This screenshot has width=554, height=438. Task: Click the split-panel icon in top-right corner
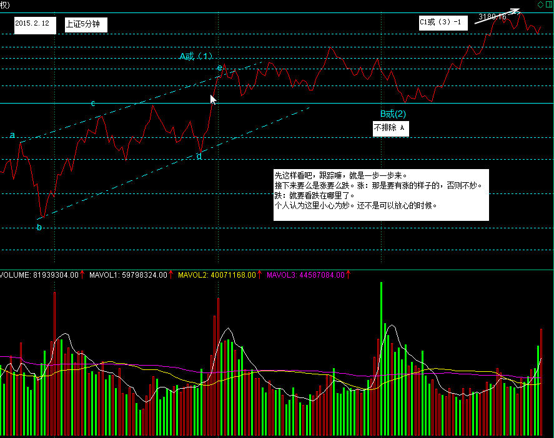548,5
